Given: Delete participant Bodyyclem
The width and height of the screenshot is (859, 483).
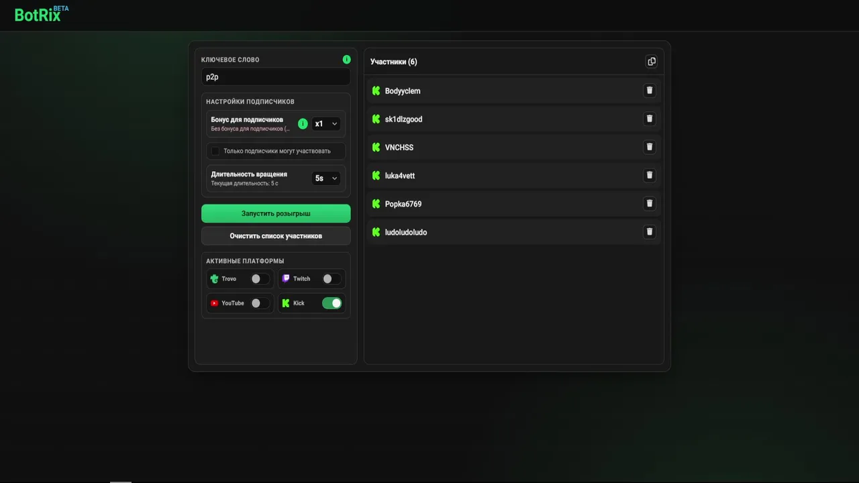Looking at the screenshot, I should point(649,91).
